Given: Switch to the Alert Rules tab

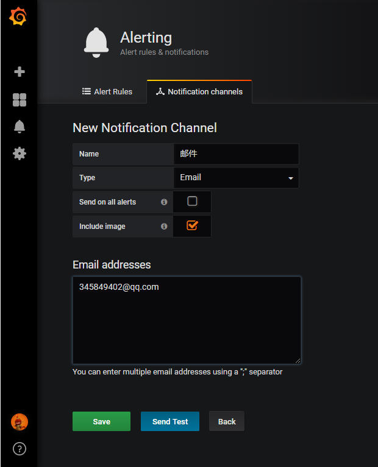Looking at the screenshot, I should click(107, 92).
